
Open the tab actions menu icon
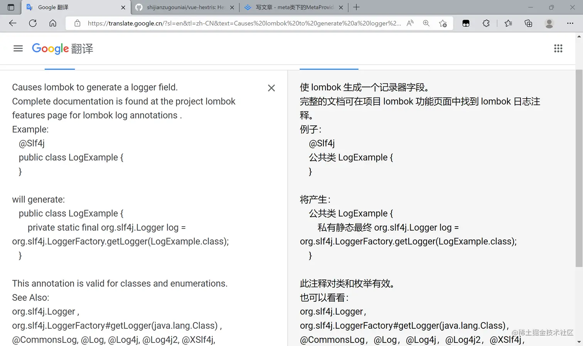pyautogui.click(x=11, y=7)
